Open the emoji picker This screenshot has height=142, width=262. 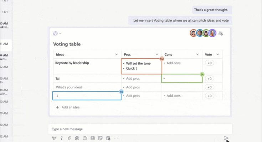[85, 138]
